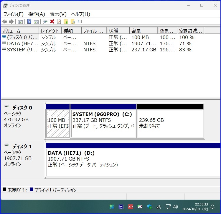
Task: Open the 表示(V) menu
Action: 58,14
